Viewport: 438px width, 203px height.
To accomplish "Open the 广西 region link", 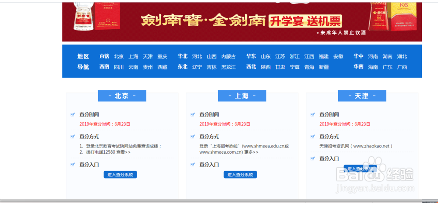I will click(x=402, y=67).
